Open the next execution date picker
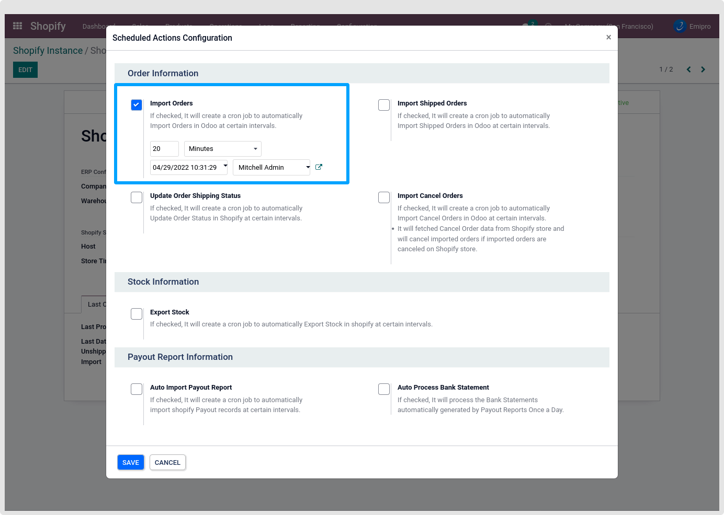This screenshot has width=724, height=515. [188, 168]
